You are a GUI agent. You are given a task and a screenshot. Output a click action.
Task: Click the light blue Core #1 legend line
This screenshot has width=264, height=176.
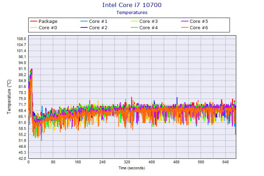(x=84, y=21)
